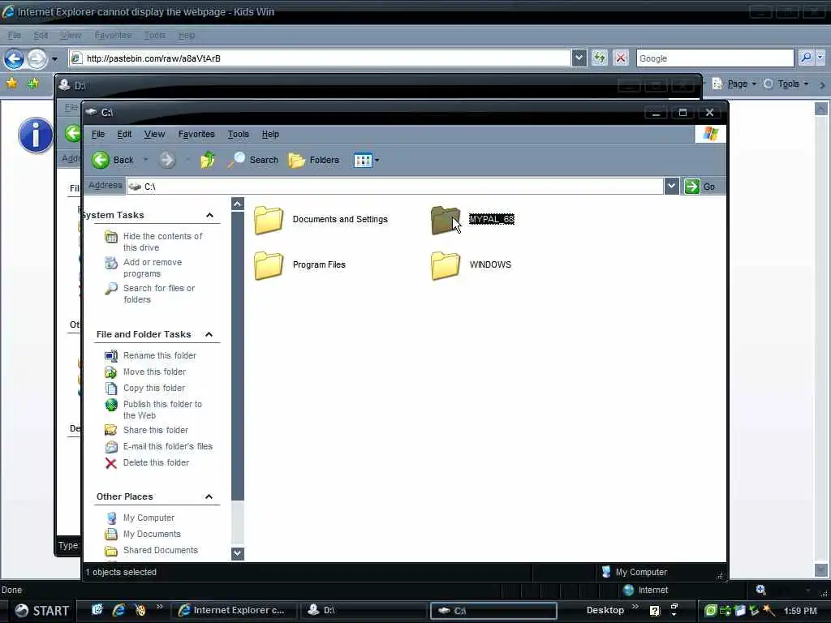Screen dimensions: 831x623
Task: Open the Page menu in IE
Action: (x=734, y=84)
